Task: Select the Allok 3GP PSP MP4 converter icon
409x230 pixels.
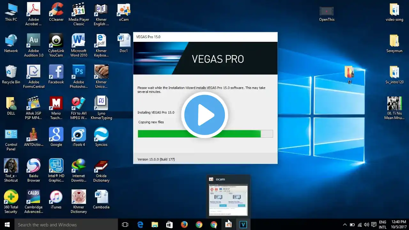Action: pyautogui.click(x=34, y=108)
